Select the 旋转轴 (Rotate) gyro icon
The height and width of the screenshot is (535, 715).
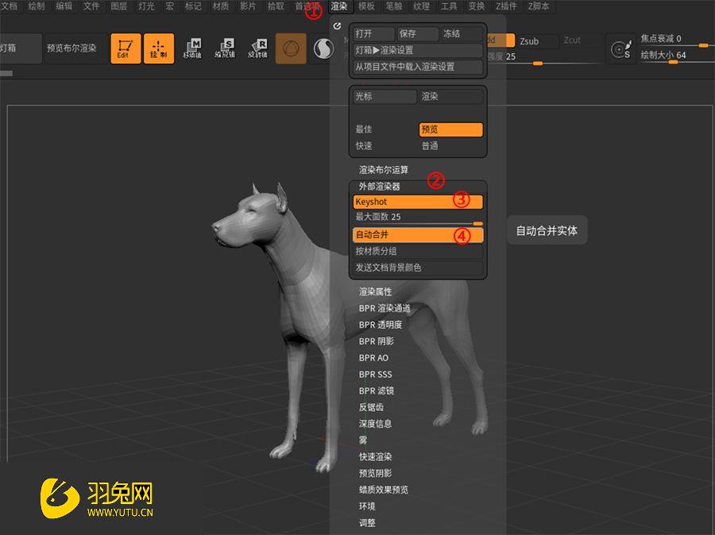[257, 49]
